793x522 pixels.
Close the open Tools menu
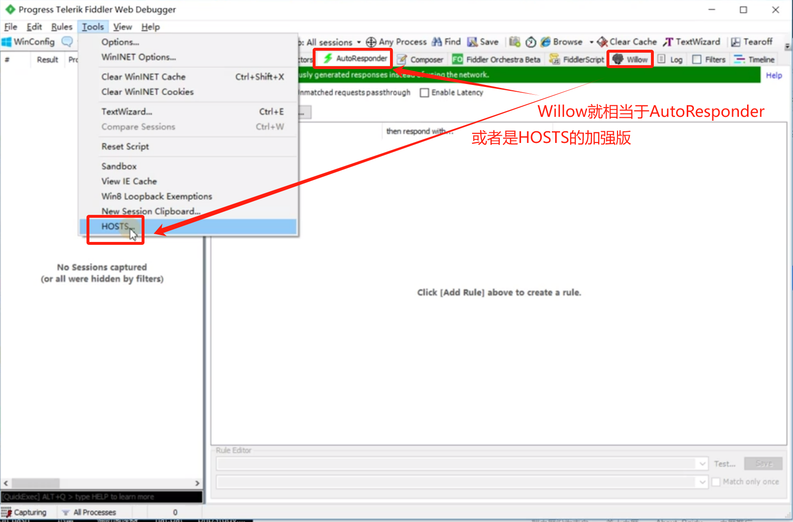point(93,27)
